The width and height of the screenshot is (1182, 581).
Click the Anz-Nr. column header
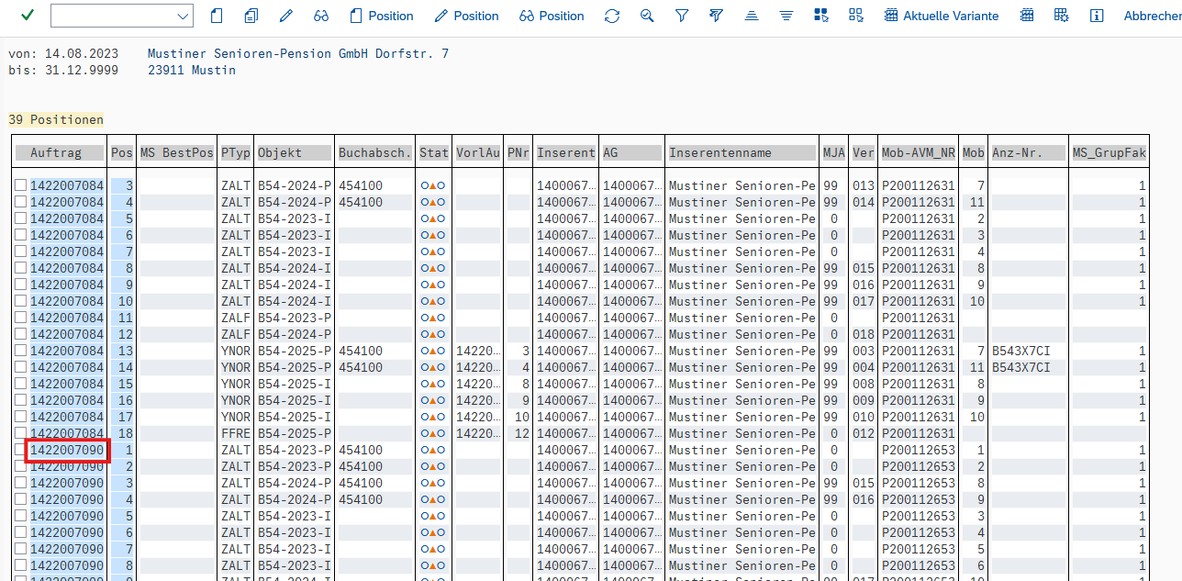[x=1028, y=152]
